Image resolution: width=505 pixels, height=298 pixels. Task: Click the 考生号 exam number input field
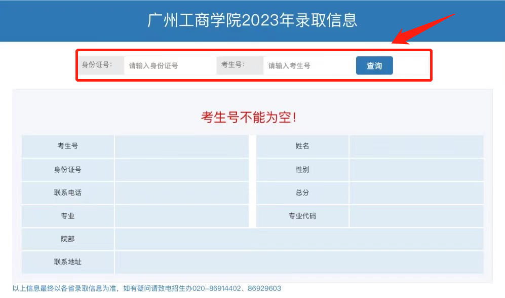(x=309, y=65)
